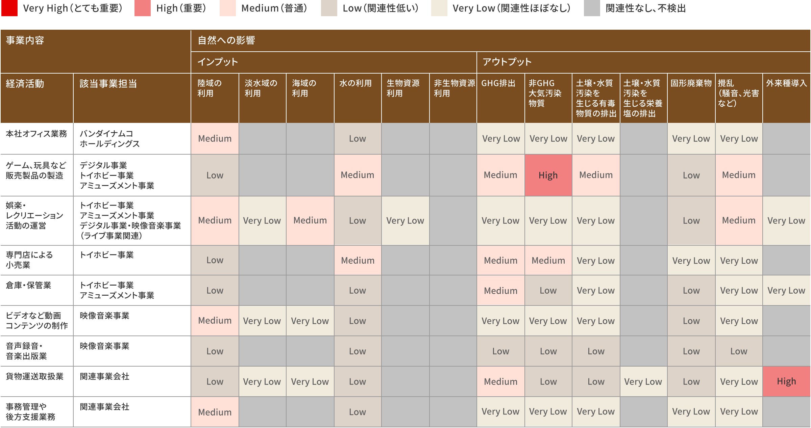Click the GHG排出 column header

point(501,98)
